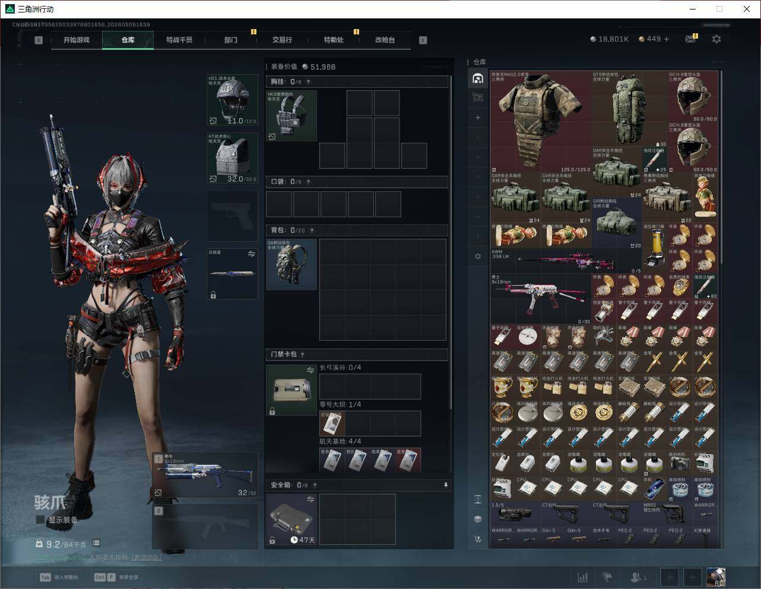Image resolution: width=761 pixels, height=589 pixels.
Task: Open the 部门 tab
Action: click(230, 40)
